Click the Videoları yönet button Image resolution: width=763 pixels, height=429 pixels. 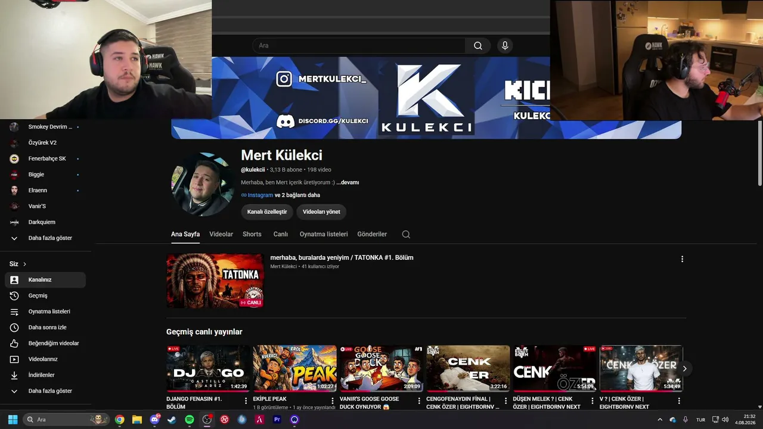321,212
